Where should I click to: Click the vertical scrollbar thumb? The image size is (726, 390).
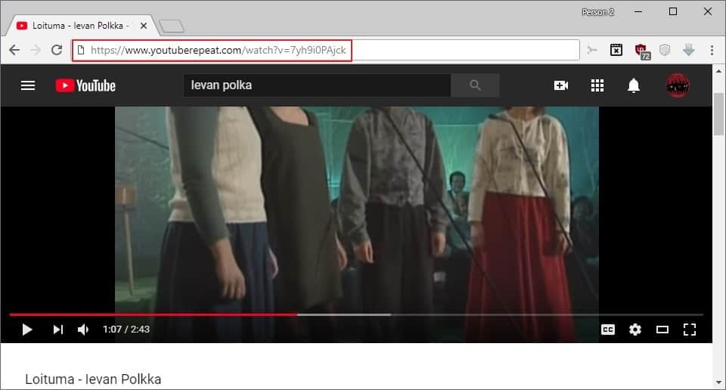click(x=718, y=114)
